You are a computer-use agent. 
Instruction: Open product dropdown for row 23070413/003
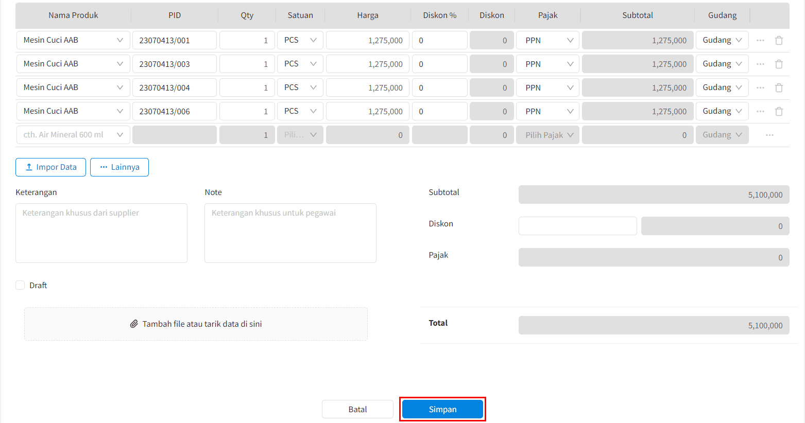point(73,64)
